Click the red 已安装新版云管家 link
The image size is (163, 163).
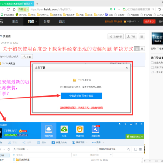pos(81,108)
